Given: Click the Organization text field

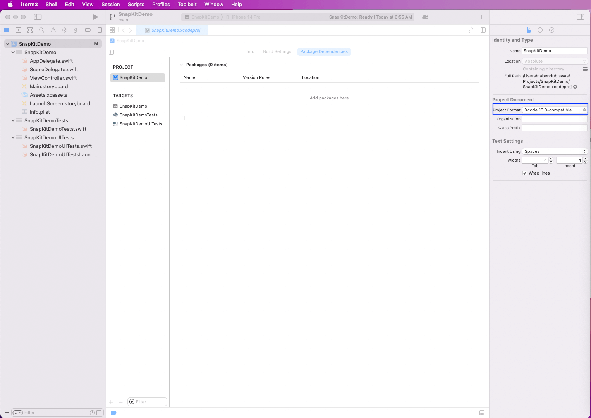Looking at the screenshot, I should point(555,119).
